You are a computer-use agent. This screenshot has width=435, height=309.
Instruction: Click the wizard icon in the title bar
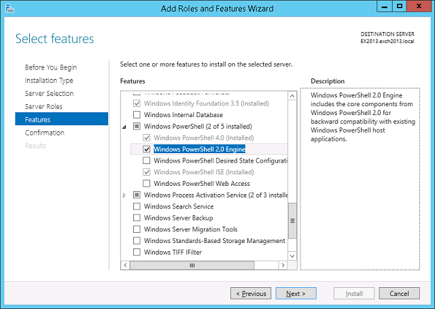(9, 8)
